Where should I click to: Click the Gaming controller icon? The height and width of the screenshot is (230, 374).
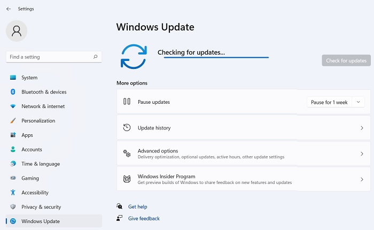(13, 178)
